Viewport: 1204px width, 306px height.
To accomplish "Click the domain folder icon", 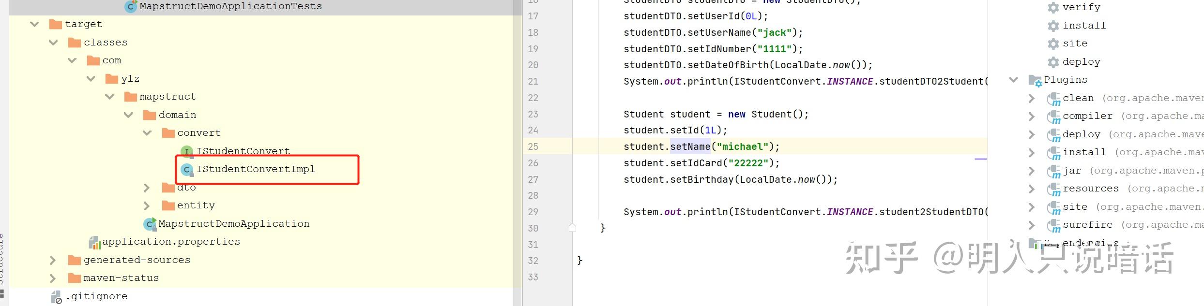I will [x=150, y=115].
